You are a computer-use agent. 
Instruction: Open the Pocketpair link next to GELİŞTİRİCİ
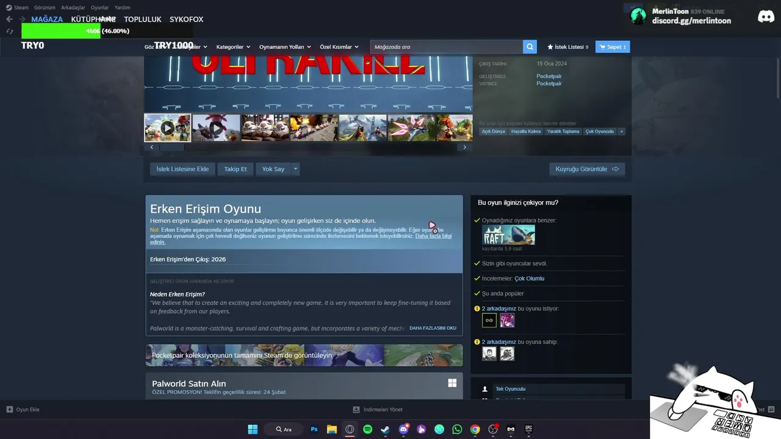coord(549,76)
